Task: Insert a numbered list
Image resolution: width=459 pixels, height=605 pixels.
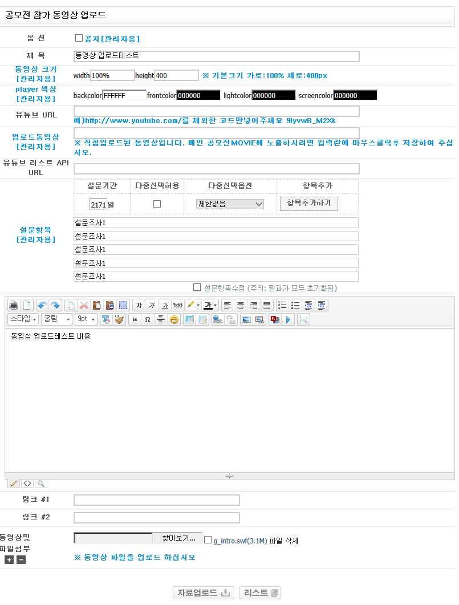Action: [282, 305]
